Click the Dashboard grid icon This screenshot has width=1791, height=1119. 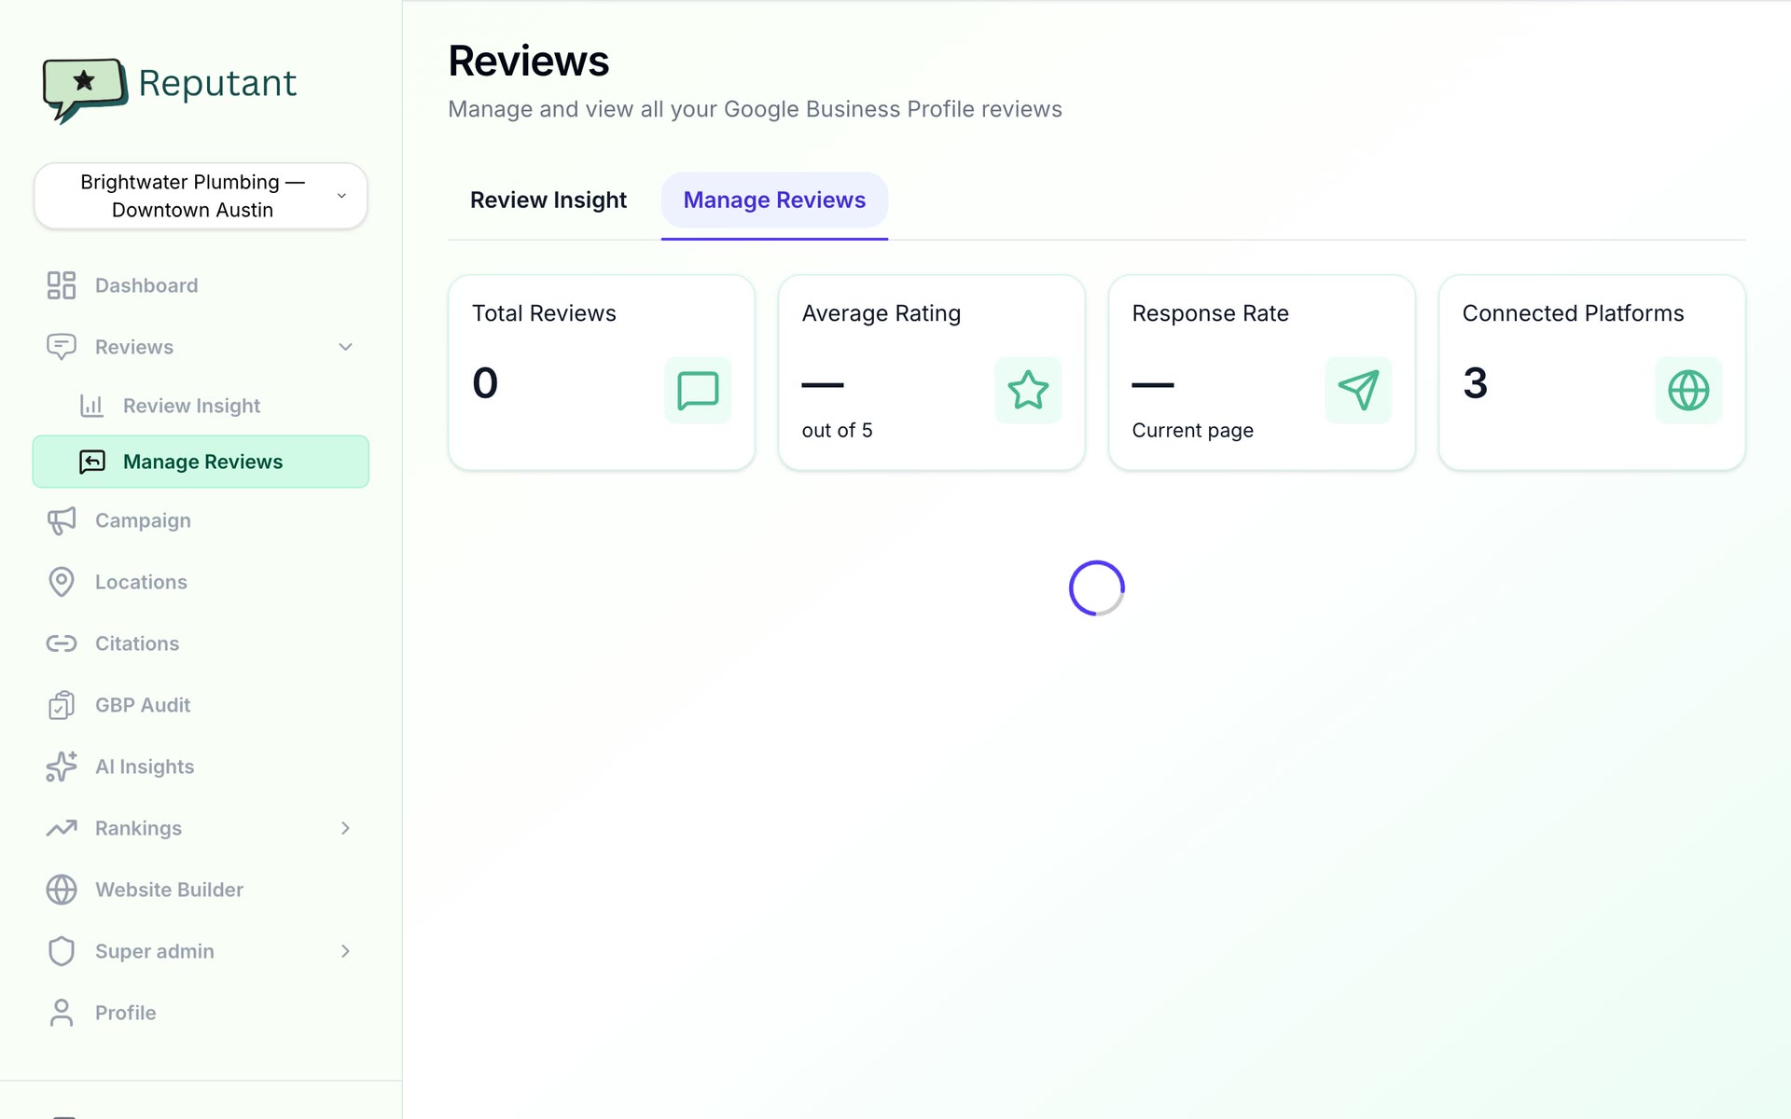coord(62,285)
